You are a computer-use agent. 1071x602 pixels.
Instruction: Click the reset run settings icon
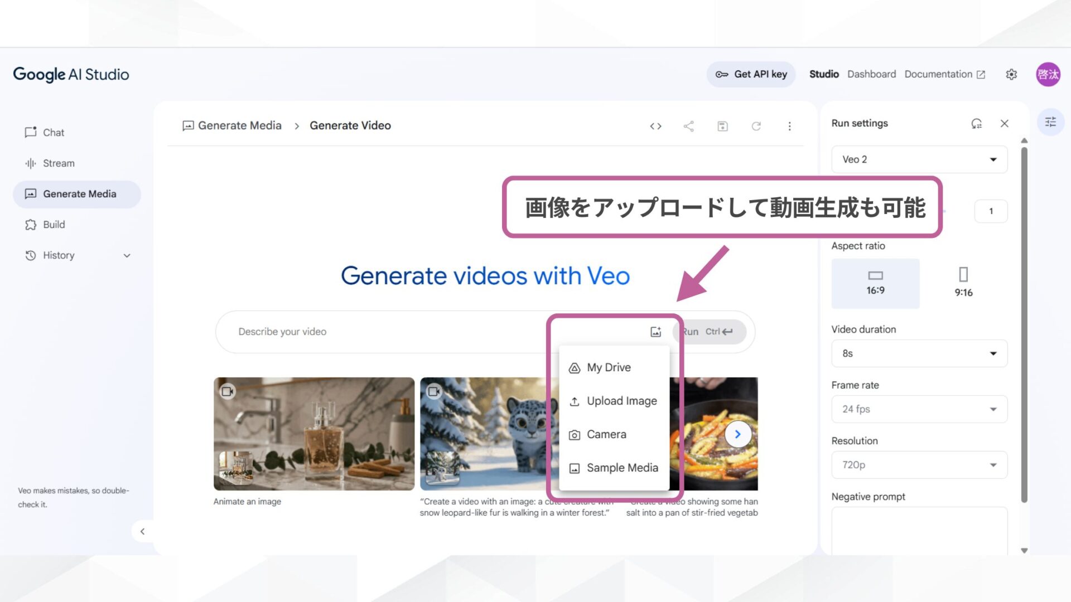pyautogui.click(x=976, y=123)
